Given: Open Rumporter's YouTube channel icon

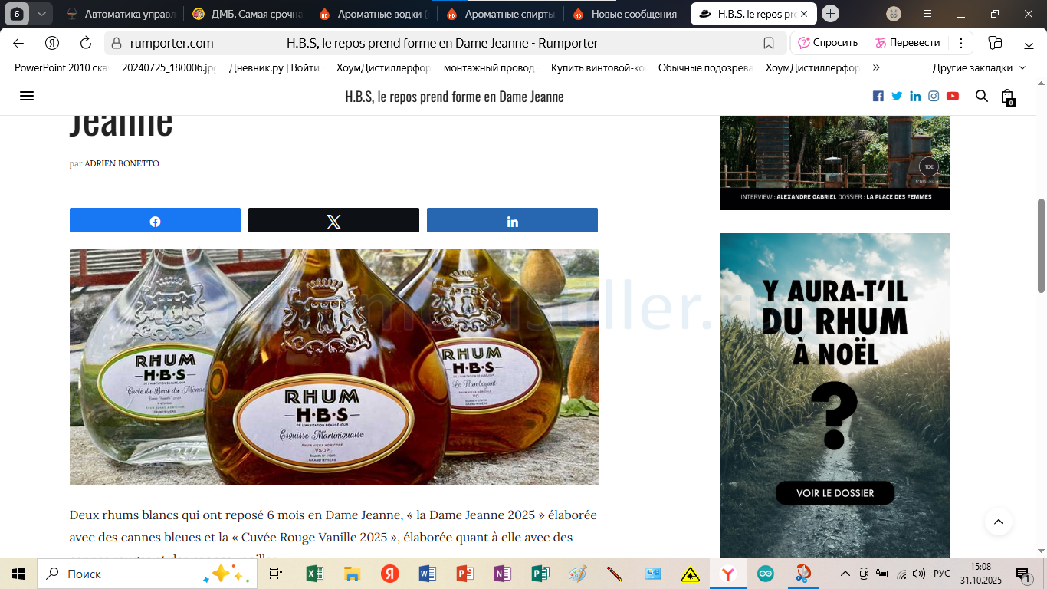Looking at the screenshot, I should pyautogui.click(x=952, y=96).
